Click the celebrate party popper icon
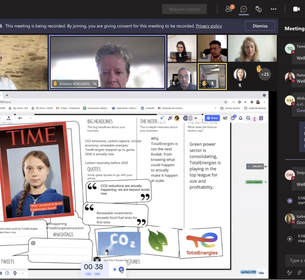The width and height of the screenshot is (305, 280). 170,118
